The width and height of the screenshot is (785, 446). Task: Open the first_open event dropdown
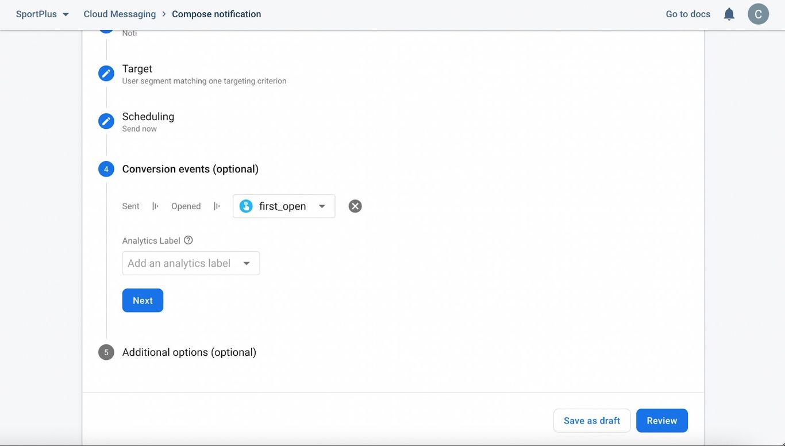(322, 206)
